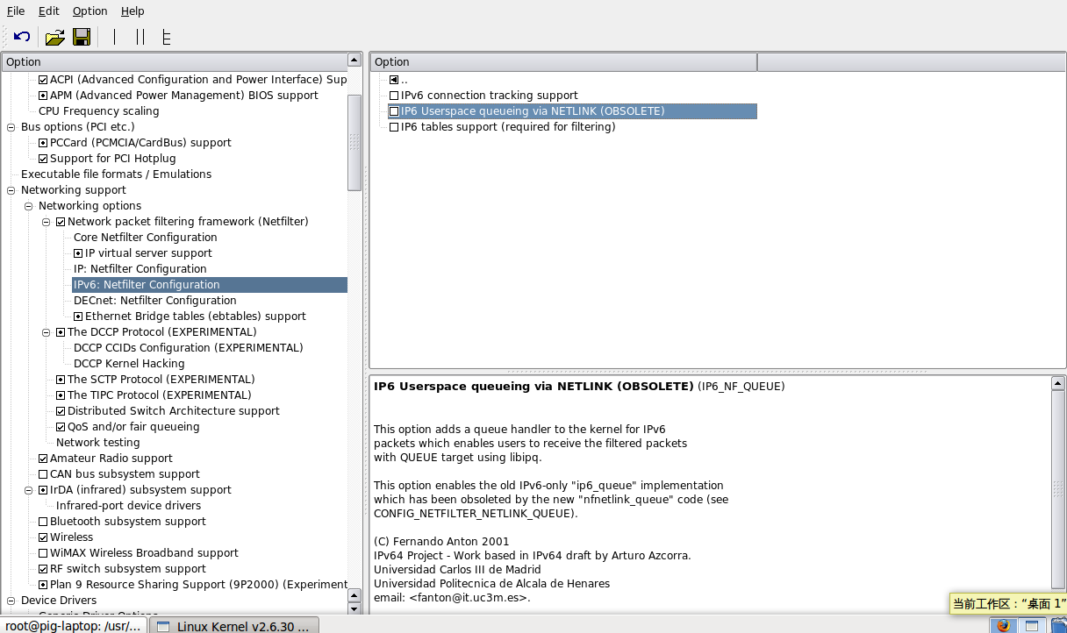Enable IP6 Userspace queueing via NETLINK
Viewport: 1067px width, 633px height.
coord(394,111)
